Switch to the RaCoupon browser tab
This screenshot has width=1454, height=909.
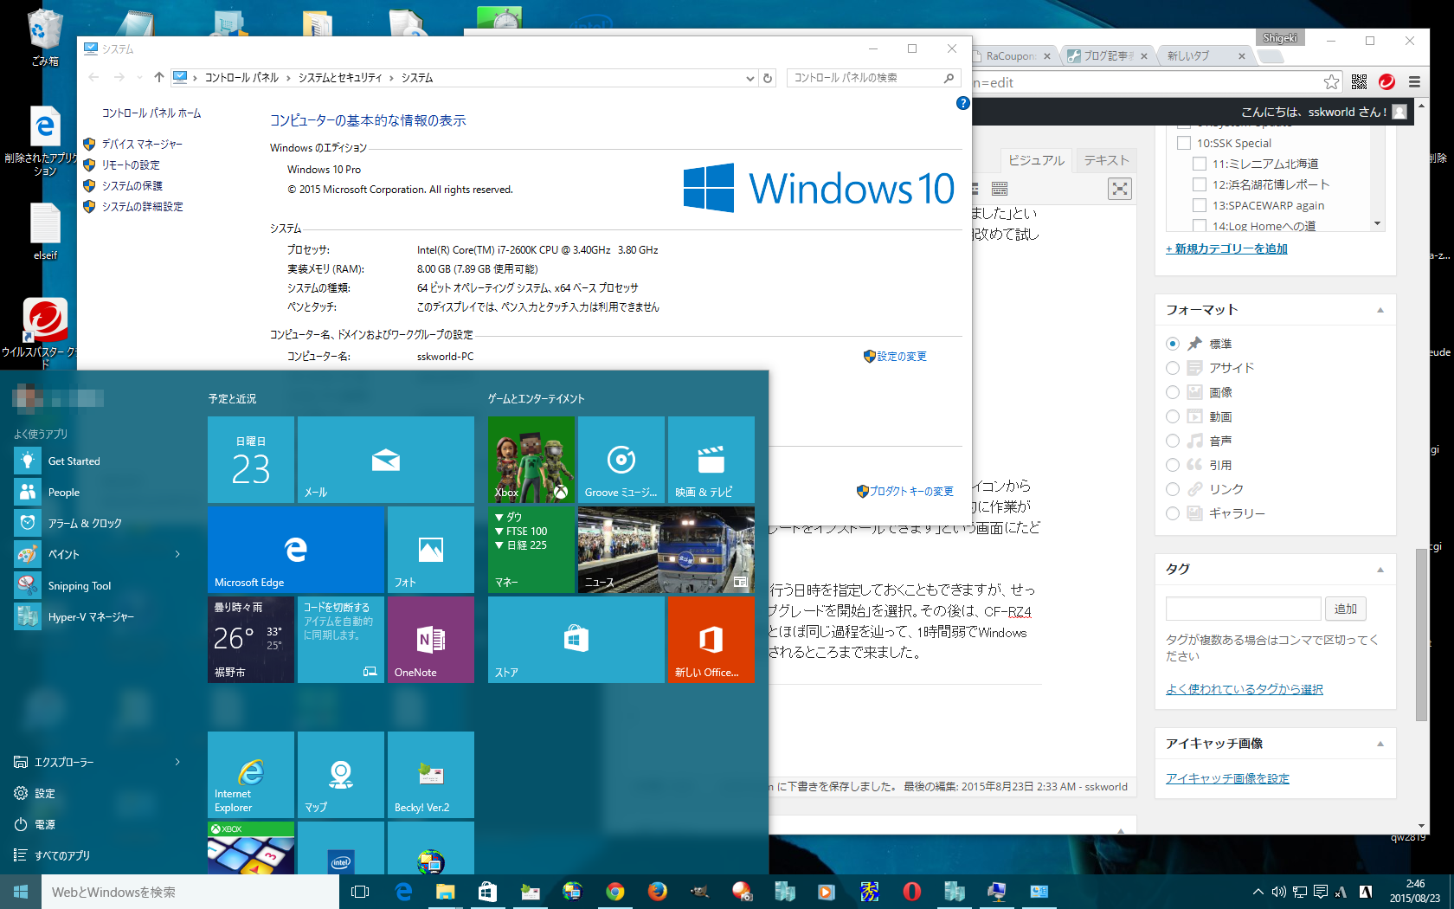[1011, 56]
